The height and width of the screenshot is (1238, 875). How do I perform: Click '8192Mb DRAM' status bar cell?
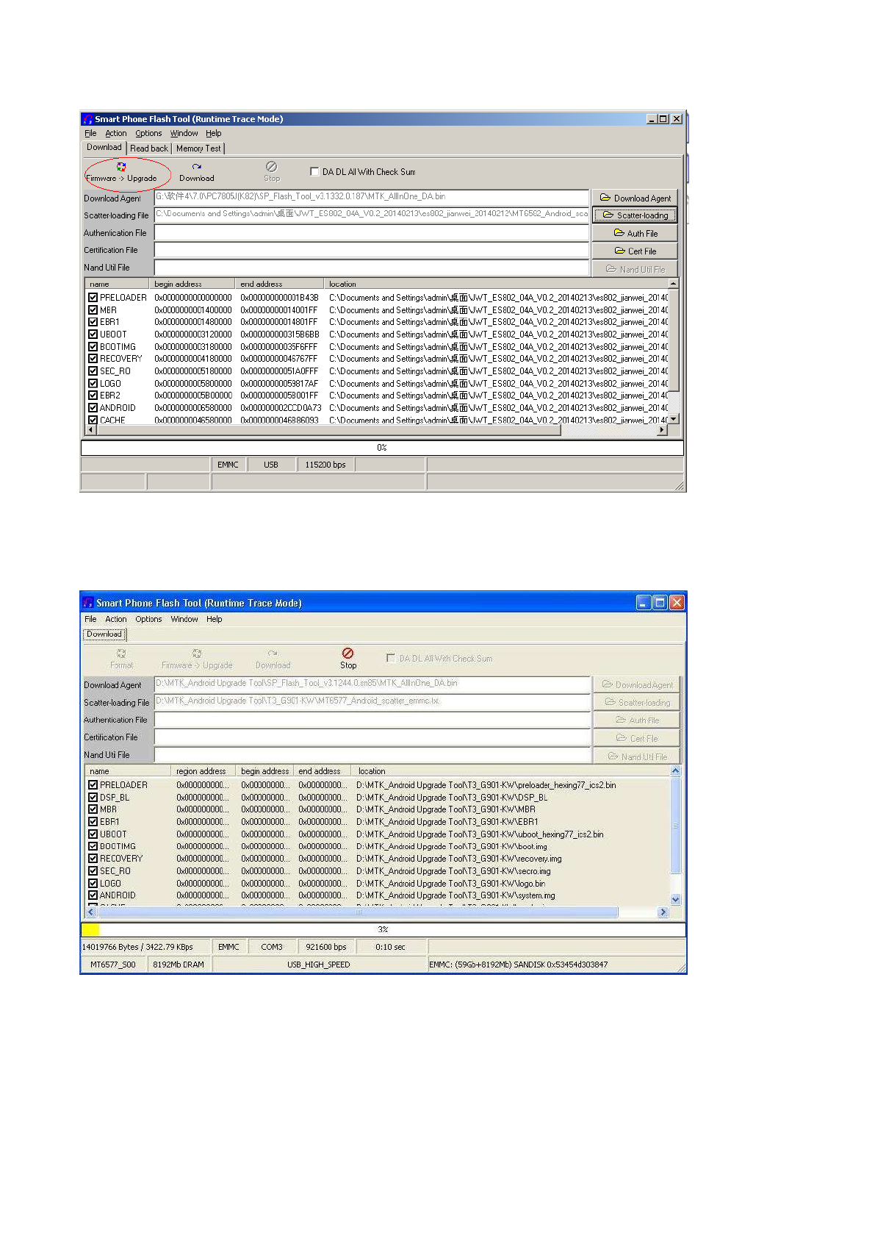coord(179,965)
